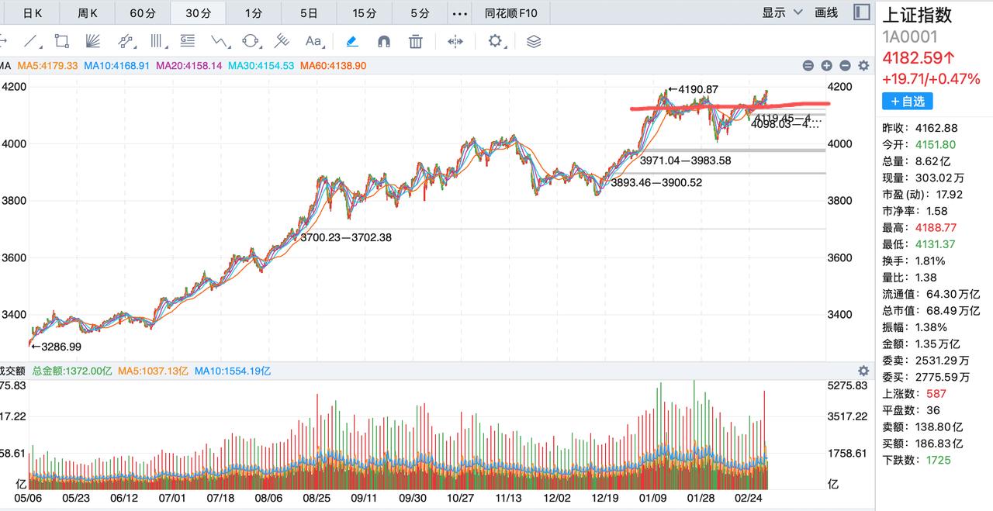This screenshot has width=993, height=511.
Task: Click the plus-circle zoom in icon
Action: tap(826, 66)
